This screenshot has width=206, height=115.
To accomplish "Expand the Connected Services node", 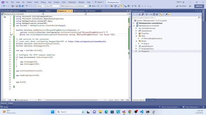I will click(136, 28).
